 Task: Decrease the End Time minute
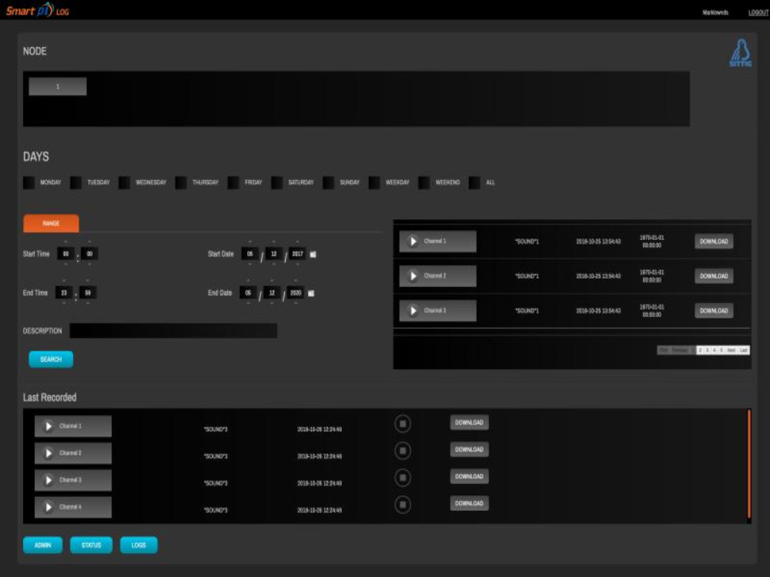tap(88, 304)
